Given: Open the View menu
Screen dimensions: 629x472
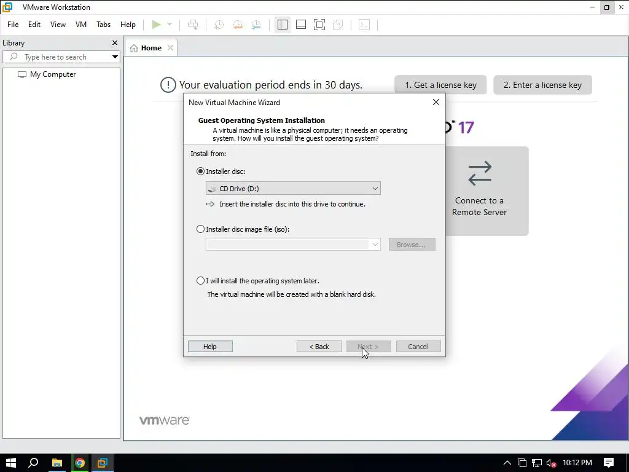Looking at the screenshot, I should coord(58,25).
